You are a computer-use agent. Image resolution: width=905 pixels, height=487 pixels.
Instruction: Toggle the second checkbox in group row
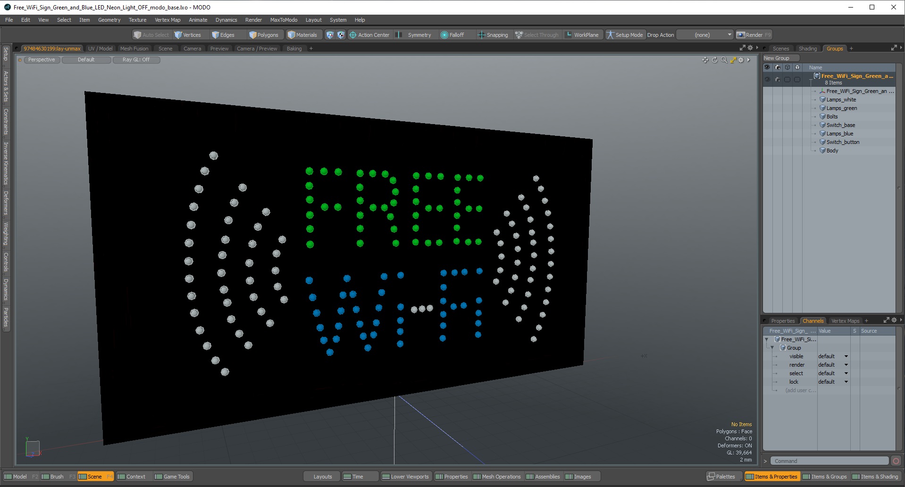tap(797, 79)
